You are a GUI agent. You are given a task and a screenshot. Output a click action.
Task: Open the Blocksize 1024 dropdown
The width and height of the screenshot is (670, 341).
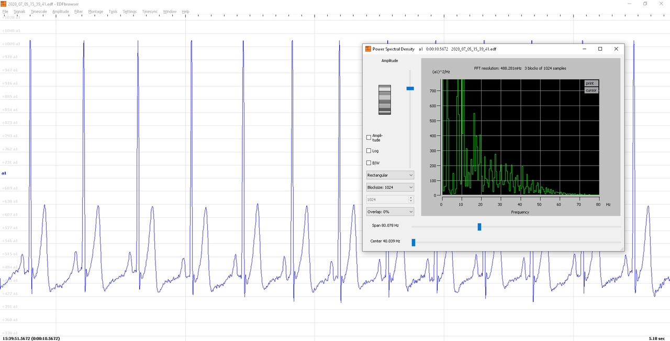coord(390,187)
